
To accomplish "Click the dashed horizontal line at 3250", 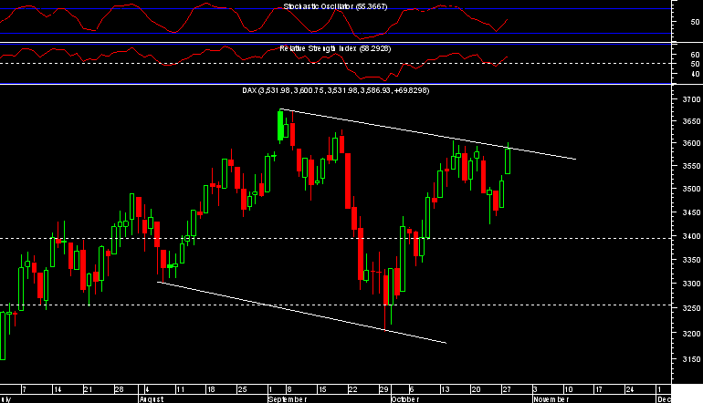I will click(335, 305).
